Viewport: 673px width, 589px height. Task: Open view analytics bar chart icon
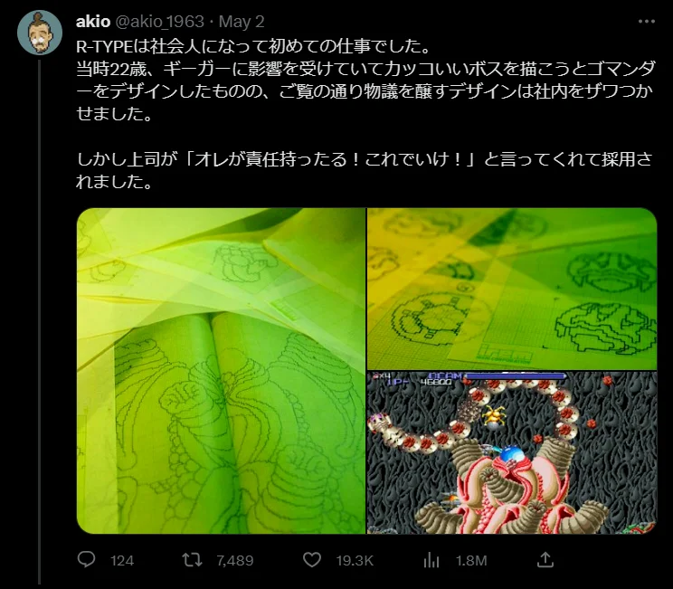pyautogui.click(x=431, y=560)
